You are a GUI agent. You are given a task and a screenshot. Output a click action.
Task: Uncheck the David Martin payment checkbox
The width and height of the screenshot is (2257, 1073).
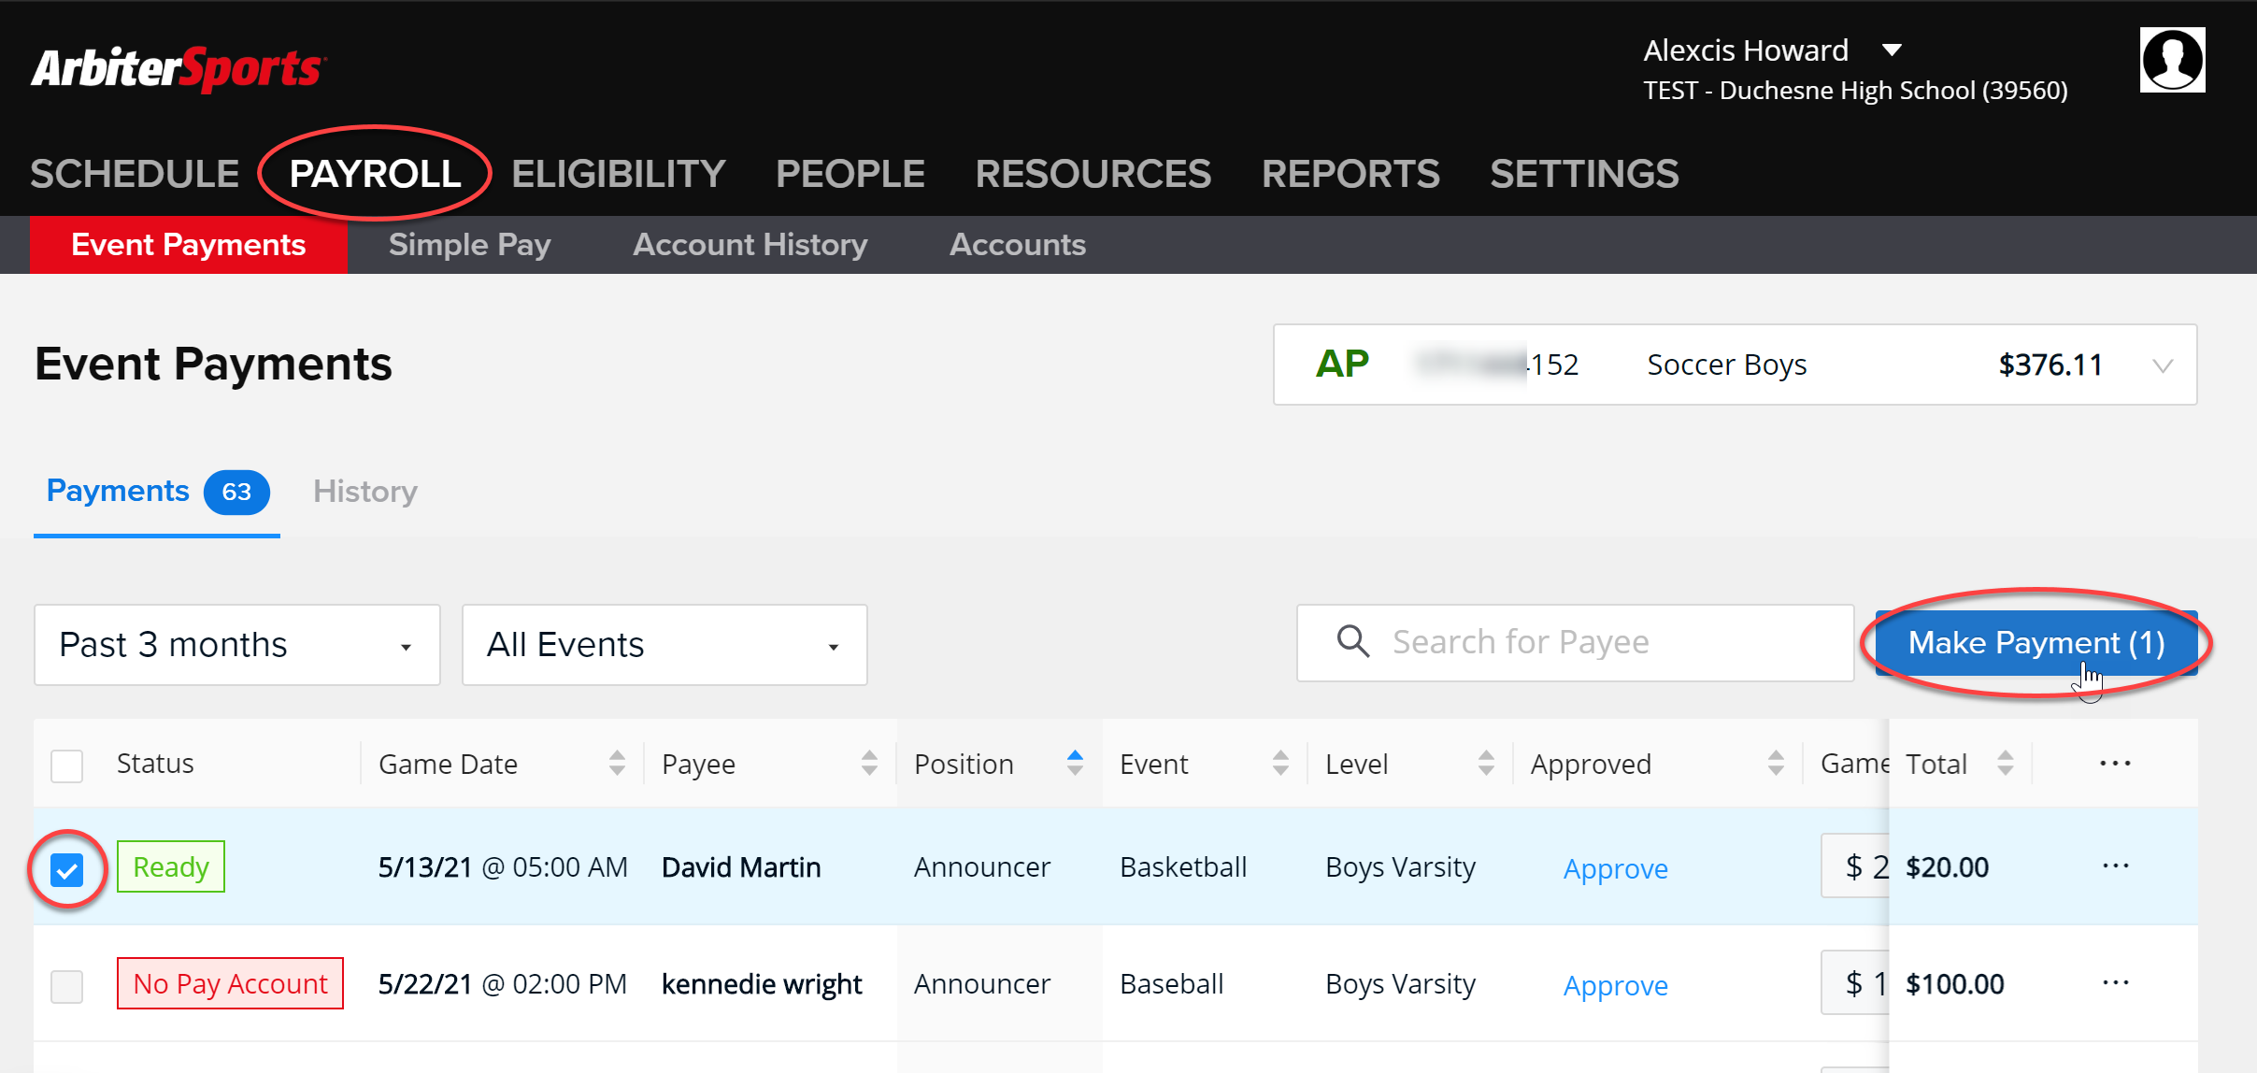tap(66, 870)
